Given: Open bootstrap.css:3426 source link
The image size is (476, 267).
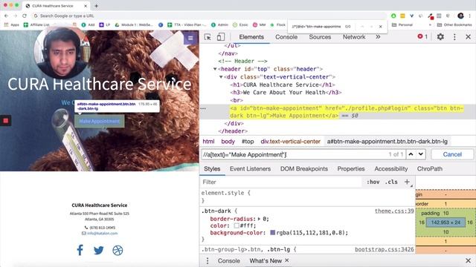Looking at the screenshot, I should [x=384, y=249].
